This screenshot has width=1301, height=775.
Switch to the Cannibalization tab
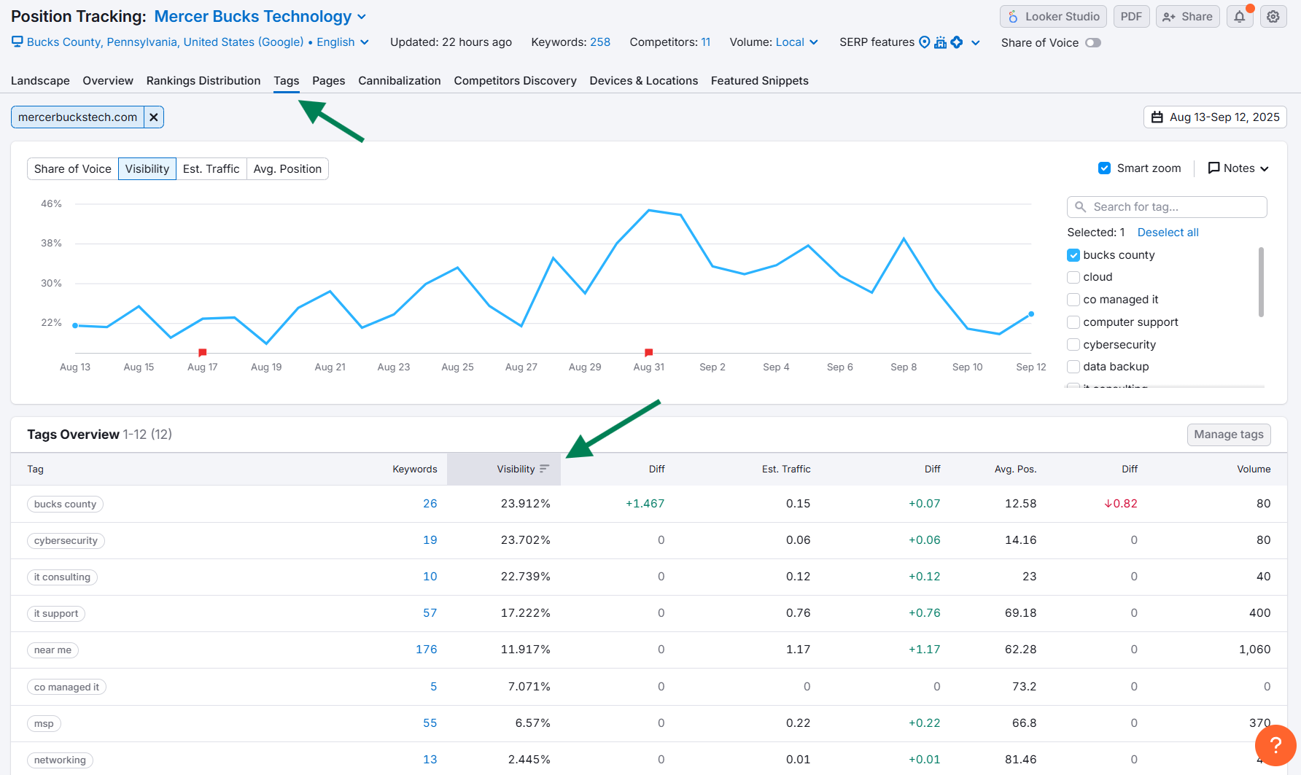[x=399, y=80]
